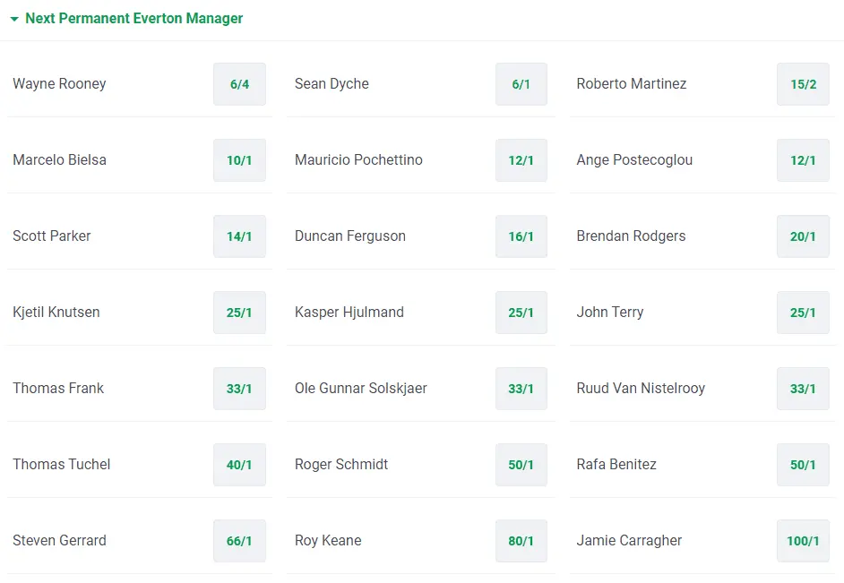Image resolution: width=844 pixels, height=583 pixels.
Task: Choose Brendan Rodgers 20/1 price
Action: pyautogui.click(x=803, y=236)
